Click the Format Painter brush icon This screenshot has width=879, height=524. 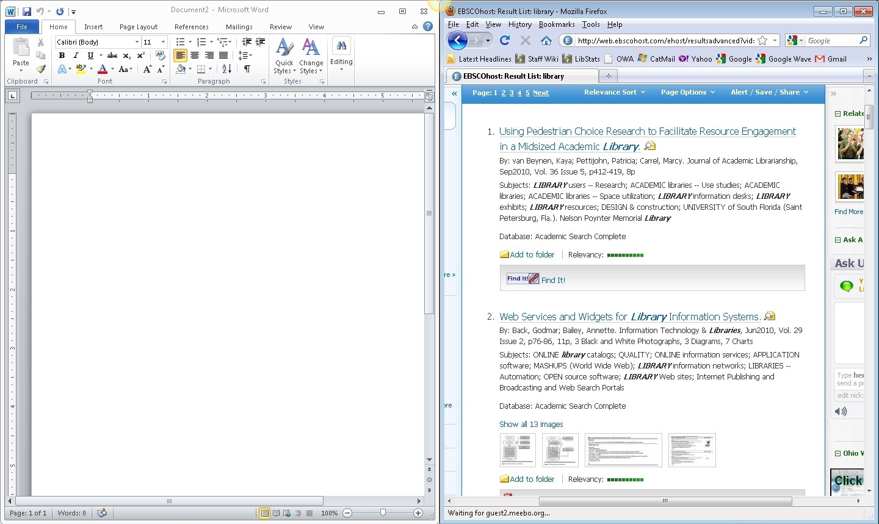point(41,69)
